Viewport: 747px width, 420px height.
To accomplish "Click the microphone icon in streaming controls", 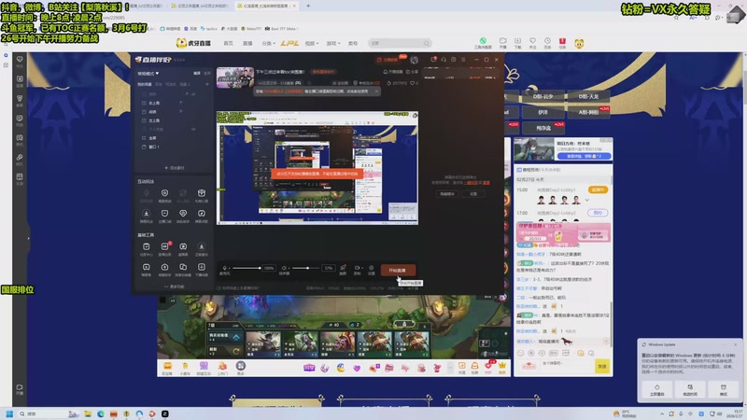I will [224, 268].
